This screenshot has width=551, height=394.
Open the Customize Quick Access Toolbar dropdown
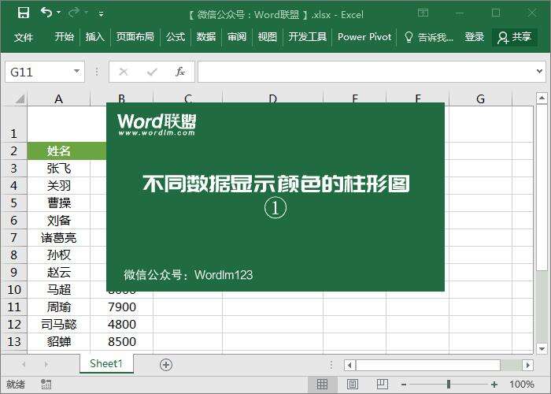101,14
